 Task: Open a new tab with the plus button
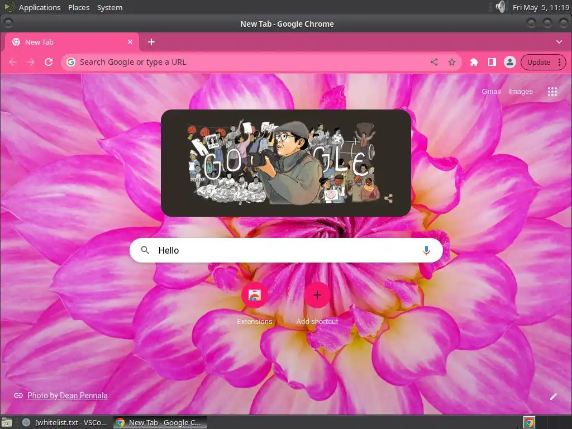coord(151,42)
